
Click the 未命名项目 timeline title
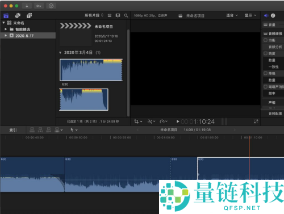point(169,130)
